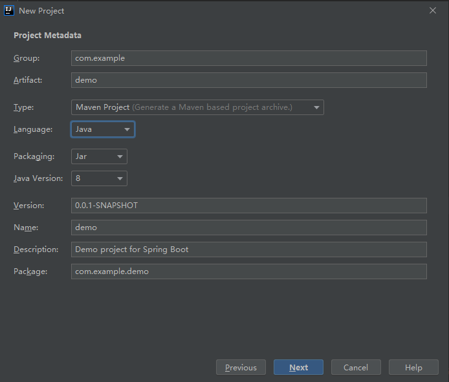Click the Project Metadata heading
This screenshot has width=449, height=382.
tap(47, 36)
